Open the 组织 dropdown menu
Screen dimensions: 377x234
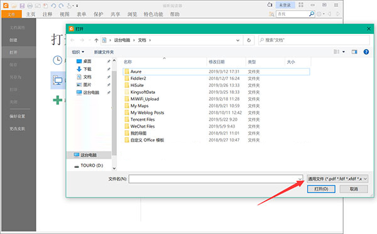[x=78, y=52]
